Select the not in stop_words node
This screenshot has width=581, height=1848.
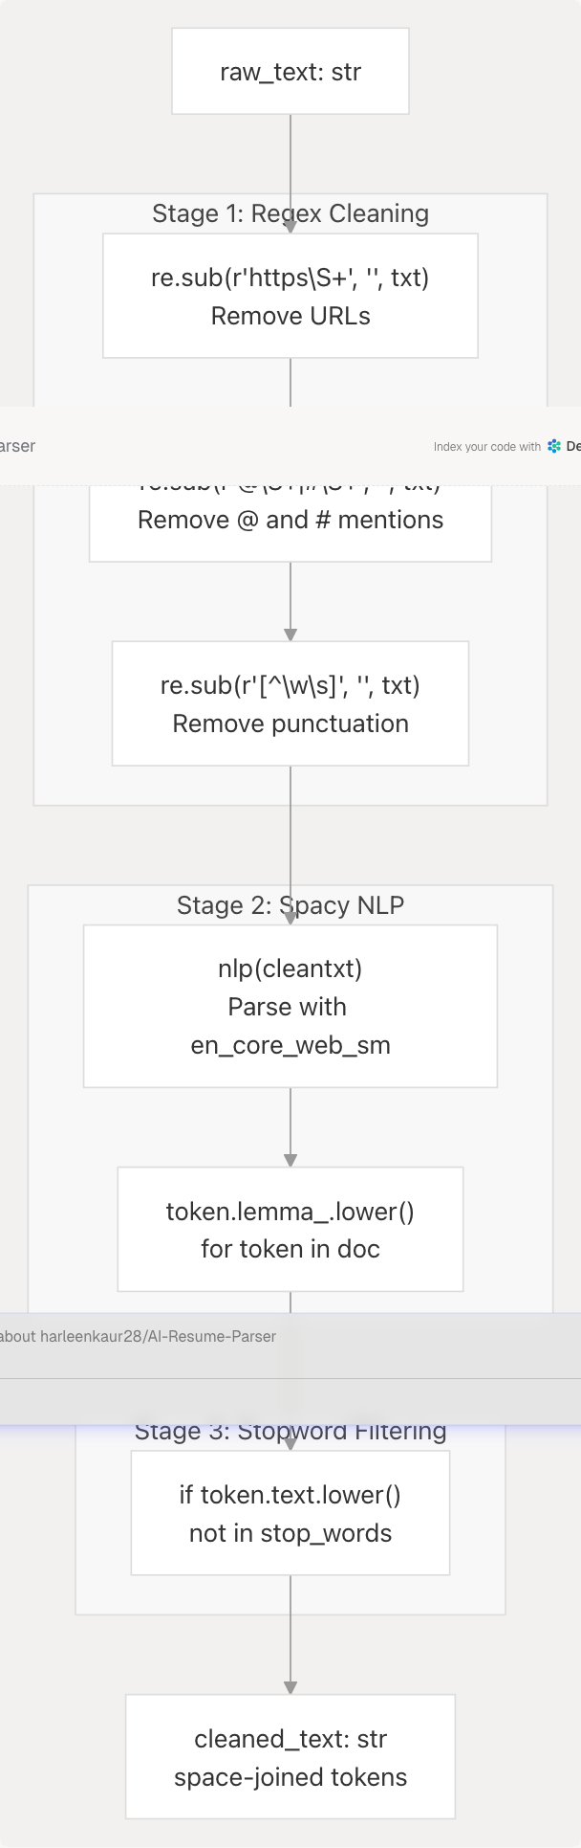pos(290,1514)
